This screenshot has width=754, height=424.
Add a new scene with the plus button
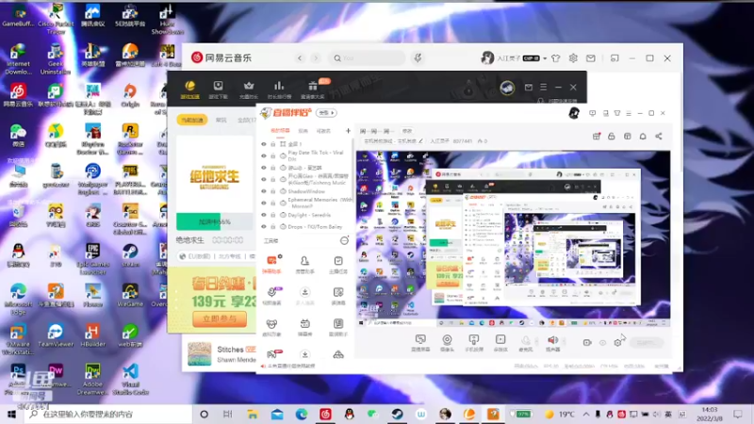348,131
